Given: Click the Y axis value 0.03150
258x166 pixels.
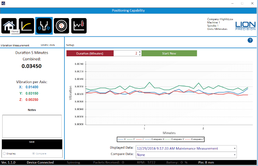Looking at the screenshot, I should 32,93.
